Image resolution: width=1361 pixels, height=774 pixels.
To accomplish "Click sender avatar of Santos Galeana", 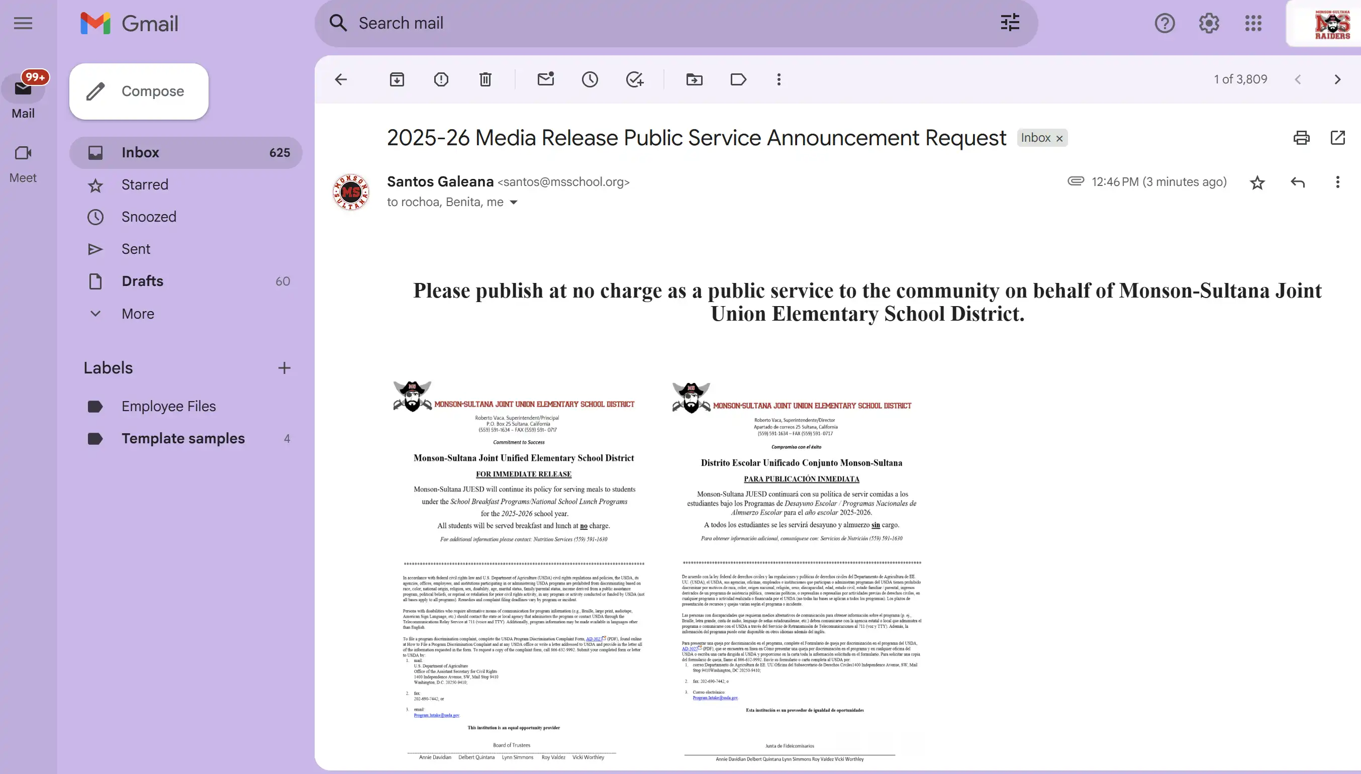I will [x=351, y=192].
